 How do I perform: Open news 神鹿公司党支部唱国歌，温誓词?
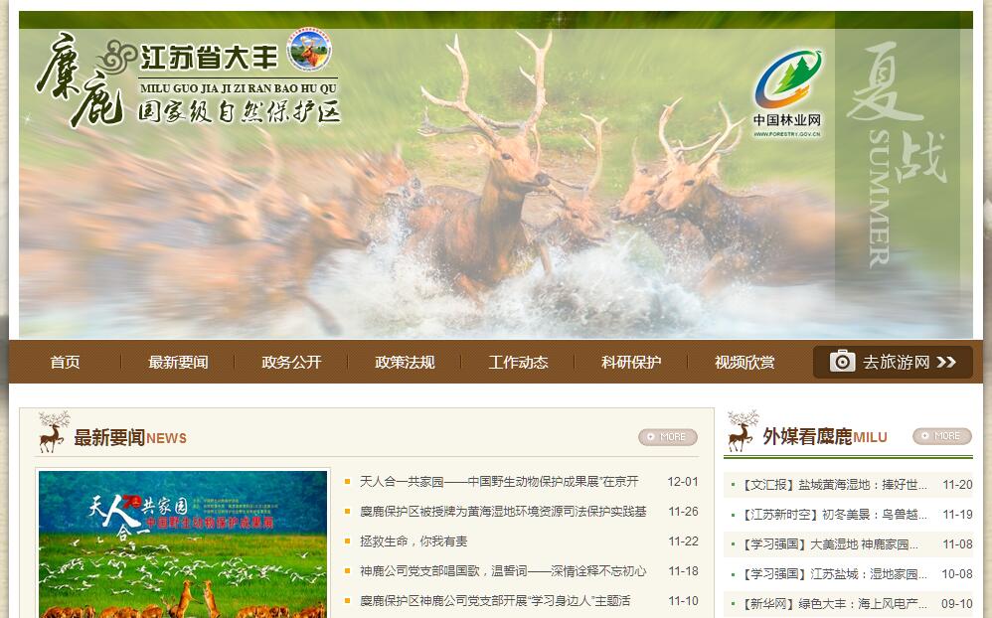(x=503, y=570)
